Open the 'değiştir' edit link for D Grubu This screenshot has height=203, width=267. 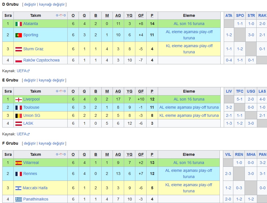(x=30, y=5)
